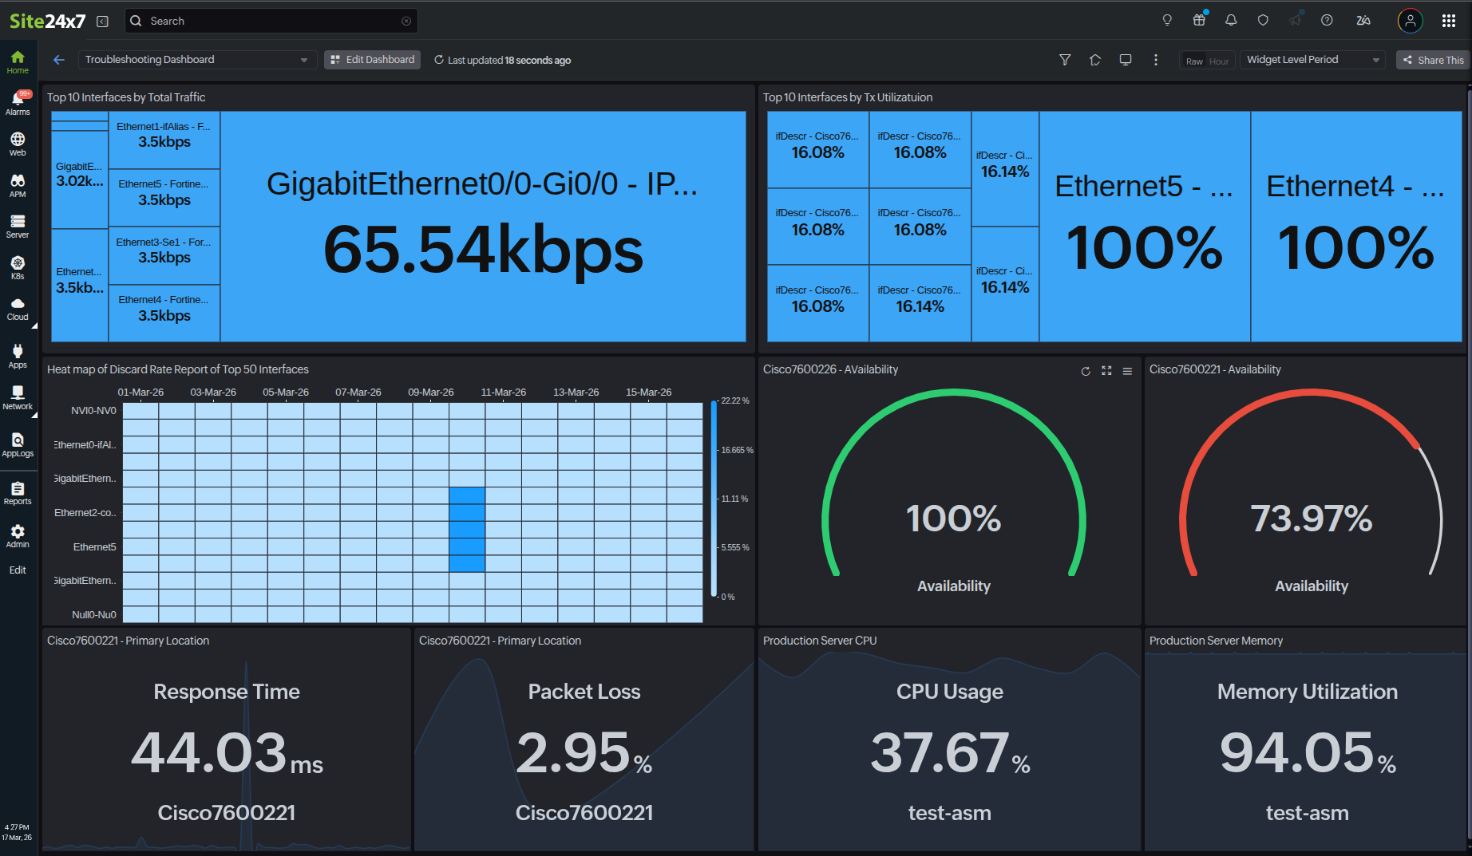Open the Cisco7600226 widget hamburger menu
The width and height of the screenshot is (1472, 856).
click(1127, 371)
